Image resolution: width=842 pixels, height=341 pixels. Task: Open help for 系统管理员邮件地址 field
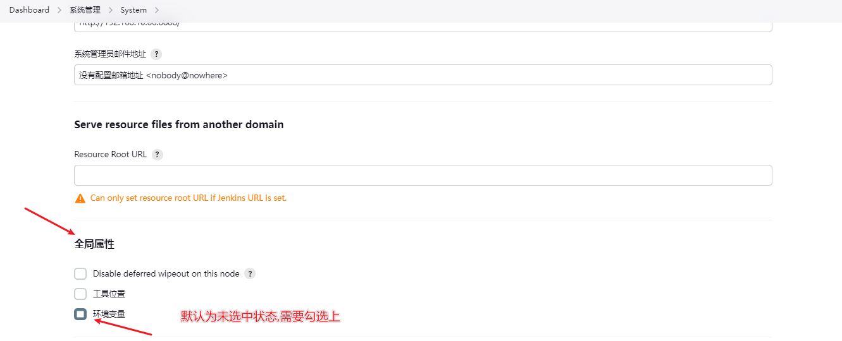coord(156,54)
